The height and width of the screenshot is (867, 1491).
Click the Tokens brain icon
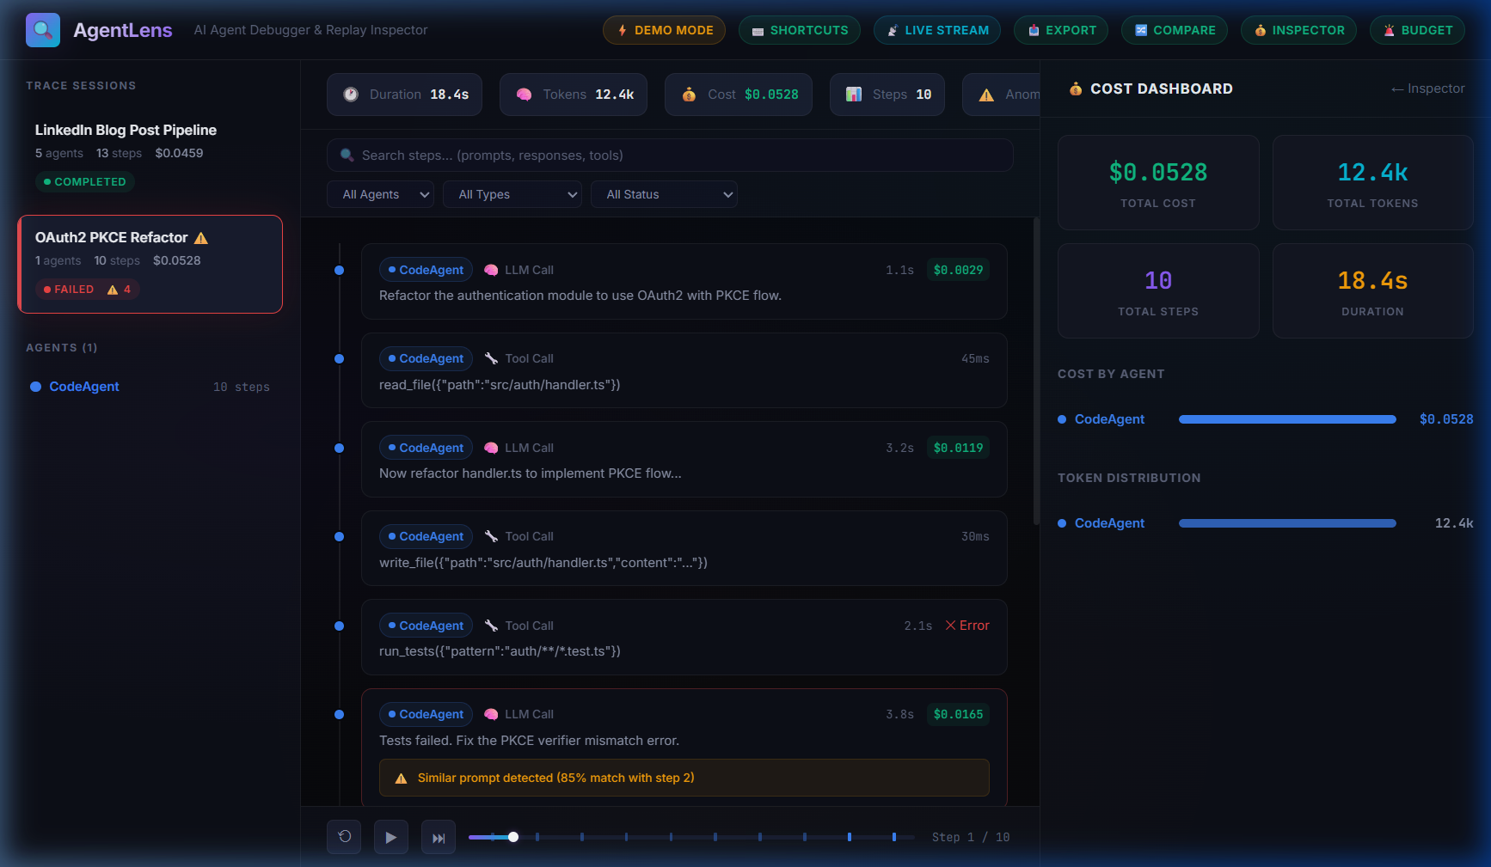[524, 95]
